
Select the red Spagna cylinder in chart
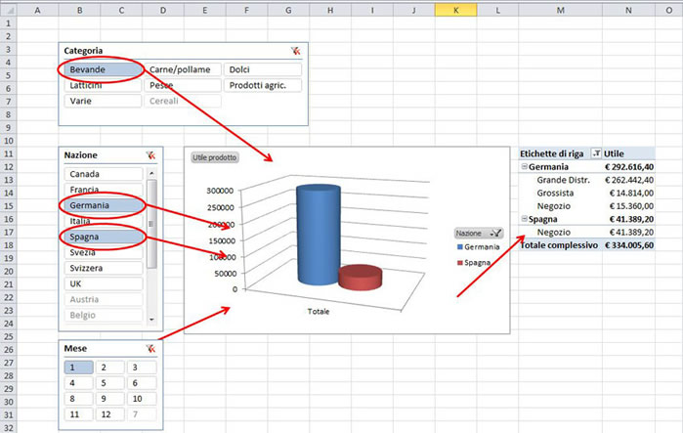tap(360, 277)
